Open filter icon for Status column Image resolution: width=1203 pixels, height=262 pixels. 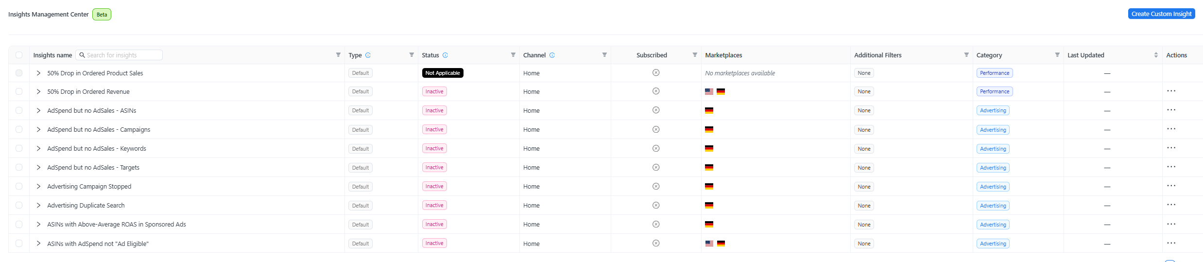click(513, 55)
